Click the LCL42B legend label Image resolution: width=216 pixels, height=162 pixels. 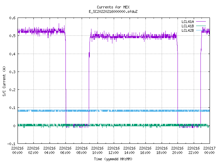point(188,30)
